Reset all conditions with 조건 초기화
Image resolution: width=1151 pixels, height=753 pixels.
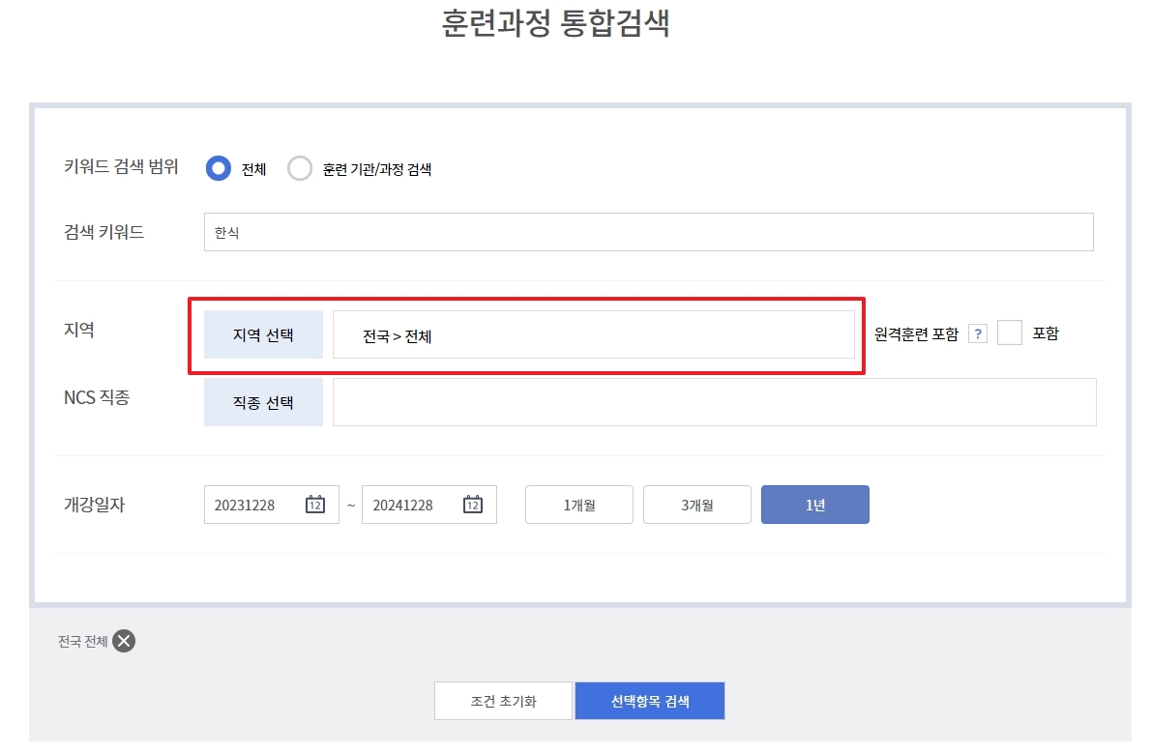click(503, 700)
